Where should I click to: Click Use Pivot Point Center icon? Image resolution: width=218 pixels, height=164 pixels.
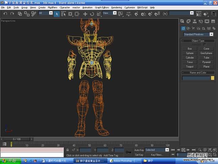coord(120,14)
